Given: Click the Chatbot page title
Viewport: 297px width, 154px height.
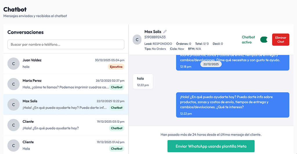Looking at the screenshot, I should click(15, 9).
